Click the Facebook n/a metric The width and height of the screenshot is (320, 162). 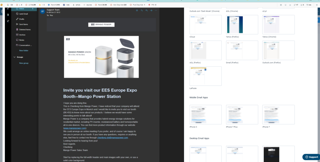pos(66,5)
